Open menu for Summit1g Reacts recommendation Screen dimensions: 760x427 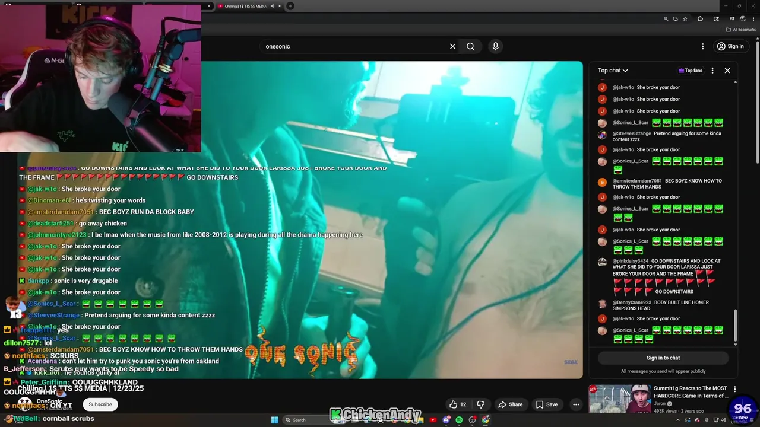[x=735, y=390]
